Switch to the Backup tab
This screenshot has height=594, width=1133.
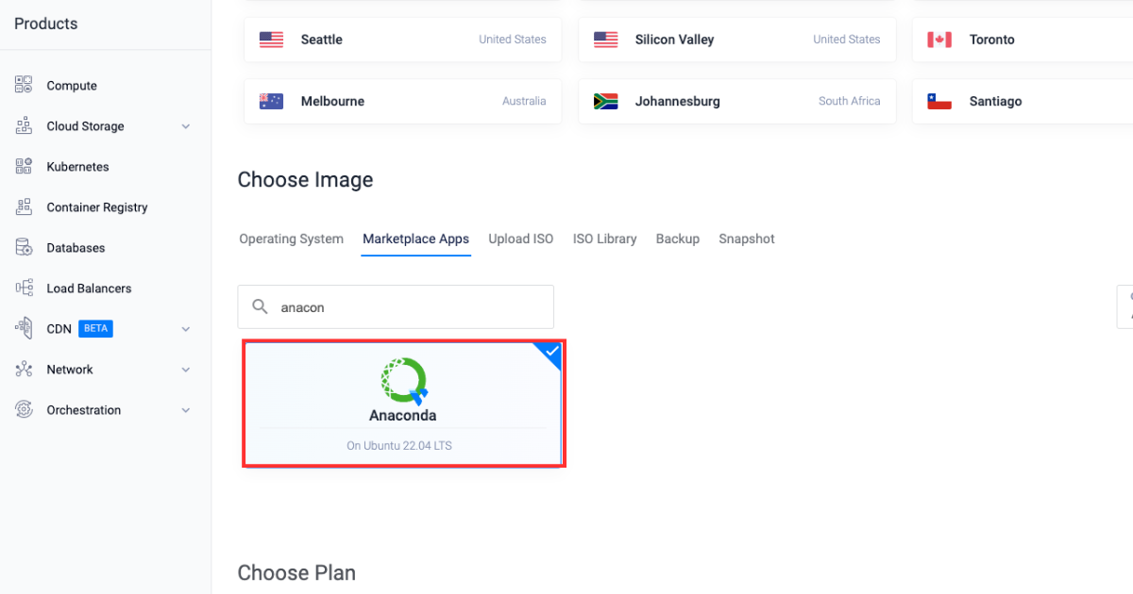pyautogui.click(x=678, y=239)
